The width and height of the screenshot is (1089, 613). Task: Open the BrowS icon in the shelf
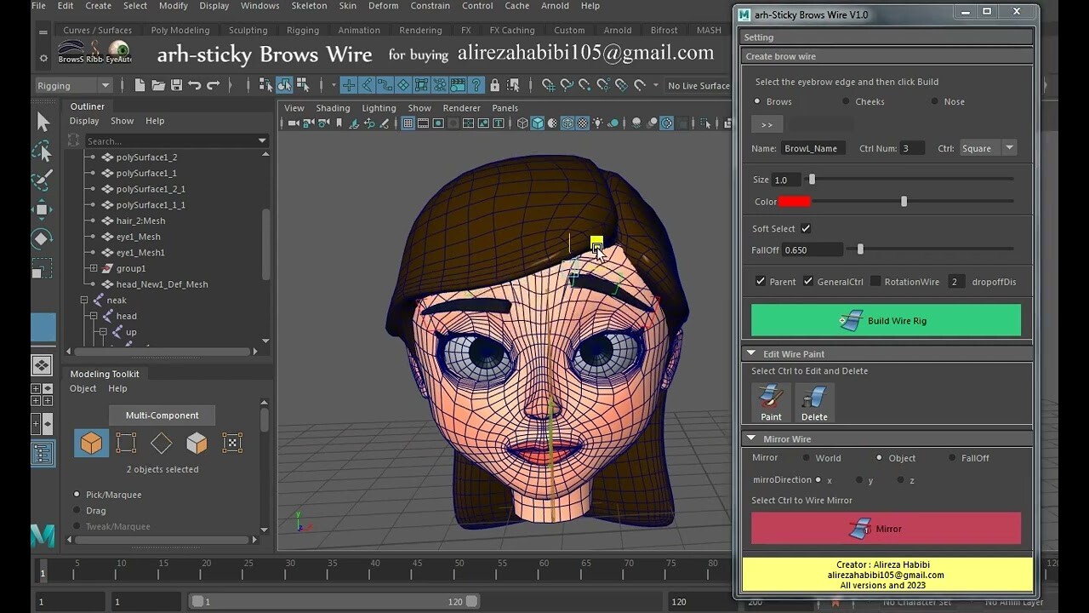point(72,48)
